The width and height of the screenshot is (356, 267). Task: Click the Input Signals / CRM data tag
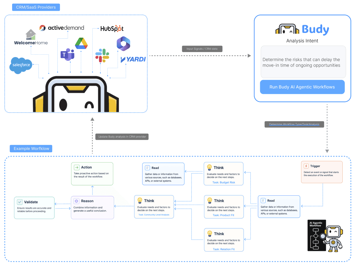[202, 49]
